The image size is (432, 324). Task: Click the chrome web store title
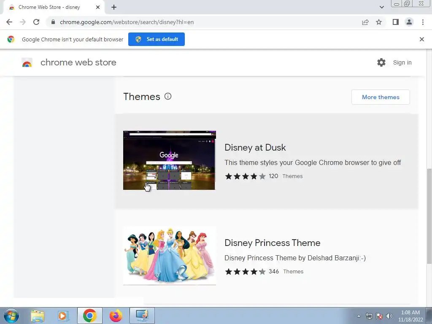pos(78,62)
